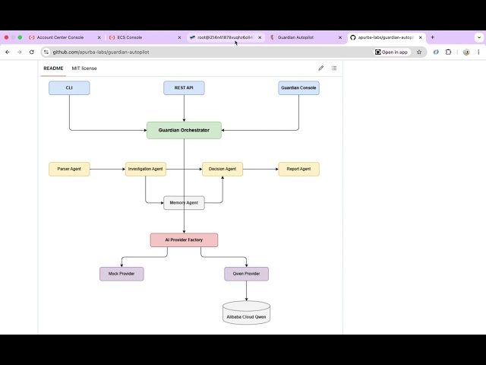The image size is (486, 365).
Task: Select the MIT license tab
Action: (84, 68)
